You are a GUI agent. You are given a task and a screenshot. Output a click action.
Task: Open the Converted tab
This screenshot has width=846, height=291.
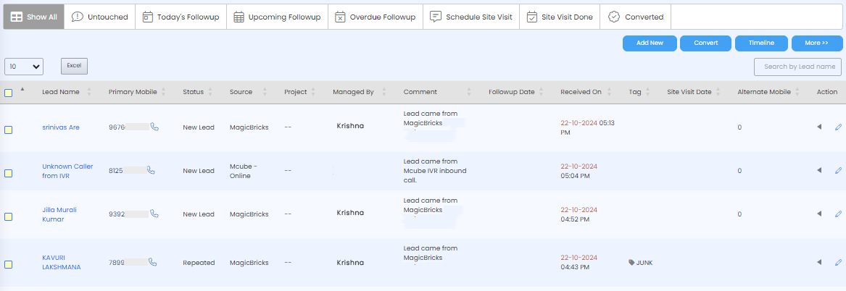(x=636, y=17)
